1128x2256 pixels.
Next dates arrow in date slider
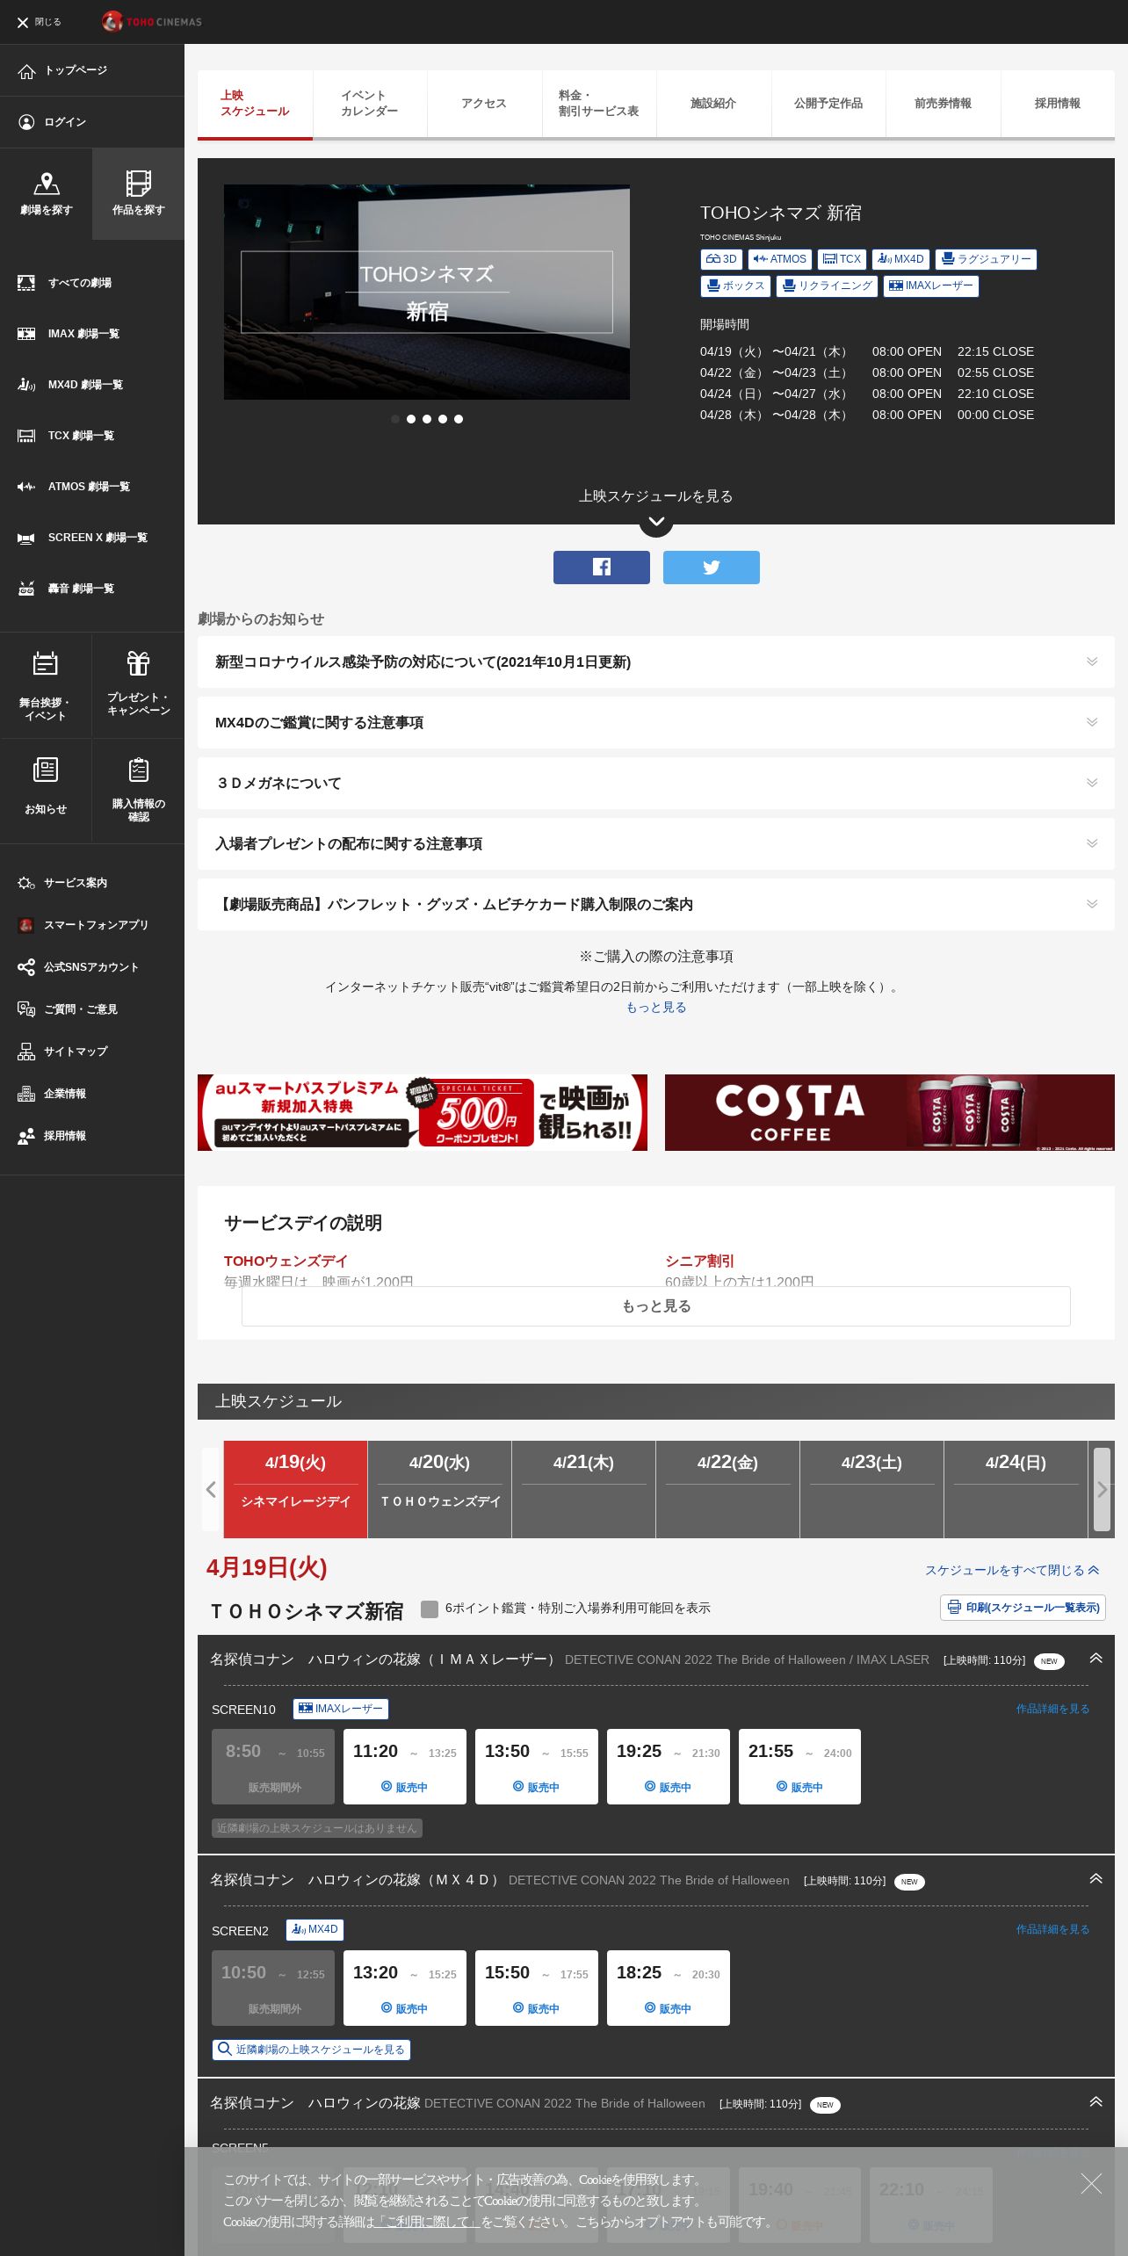1102,1489
